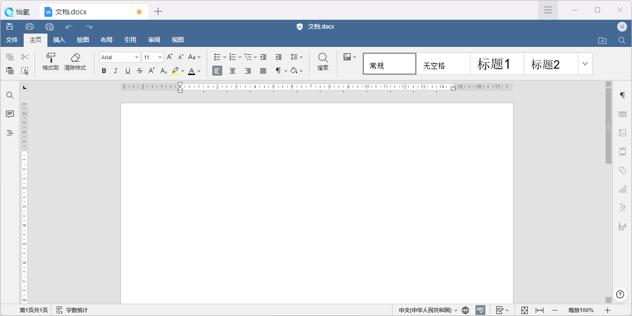
Task: Pick the yellow highlight color
Action: click(175, 71)
